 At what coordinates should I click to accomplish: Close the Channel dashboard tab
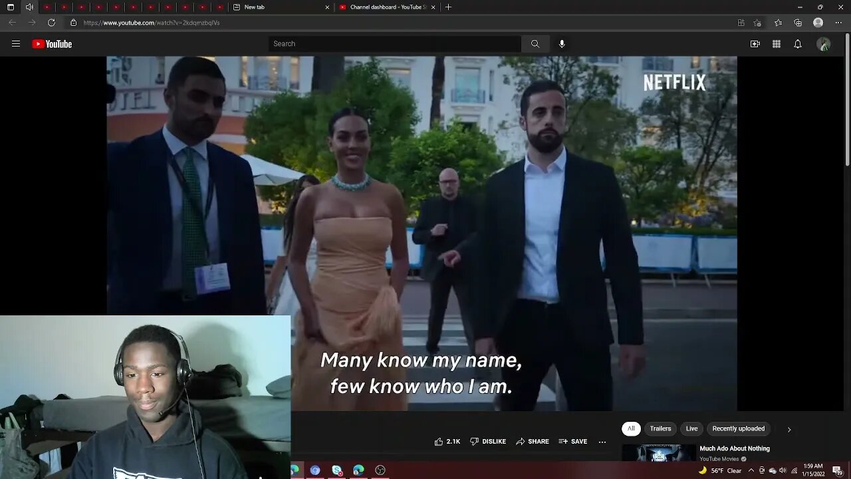coord(433,7)
